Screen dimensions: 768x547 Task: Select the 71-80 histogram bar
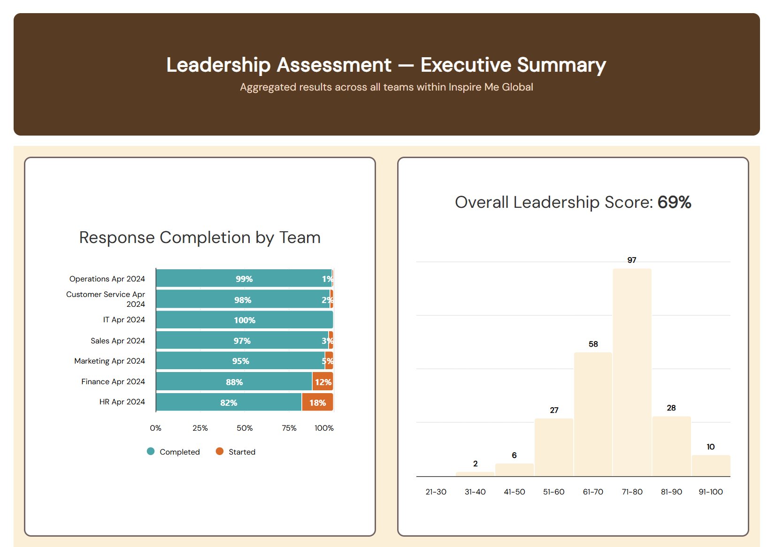tap(632, 371)
